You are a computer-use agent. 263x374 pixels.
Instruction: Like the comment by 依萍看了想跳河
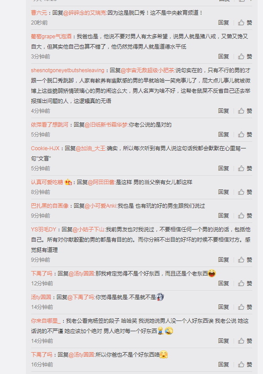click(x=245, y=135)
